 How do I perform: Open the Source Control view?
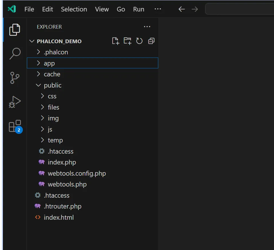[x=15, y=78]
